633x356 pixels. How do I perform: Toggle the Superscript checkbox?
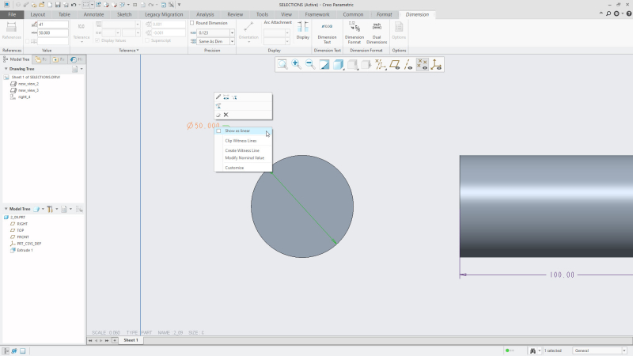[x=147, y=40]
